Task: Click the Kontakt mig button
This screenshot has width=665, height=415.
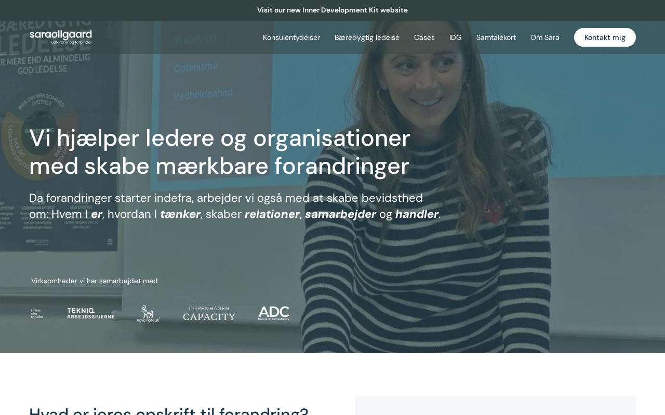Action: [x=605, y=37]
